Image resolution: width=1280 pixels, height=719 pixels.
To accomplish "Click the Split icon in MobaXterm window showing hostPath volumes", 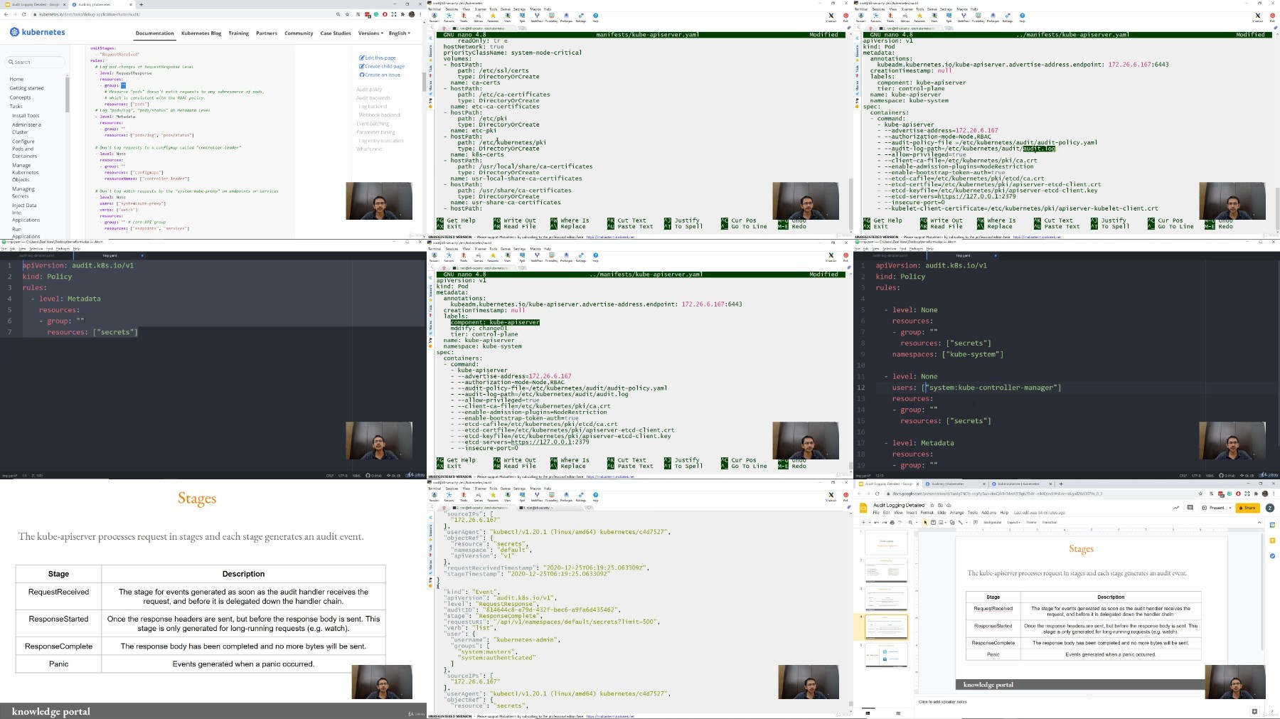I will [522, 16].
